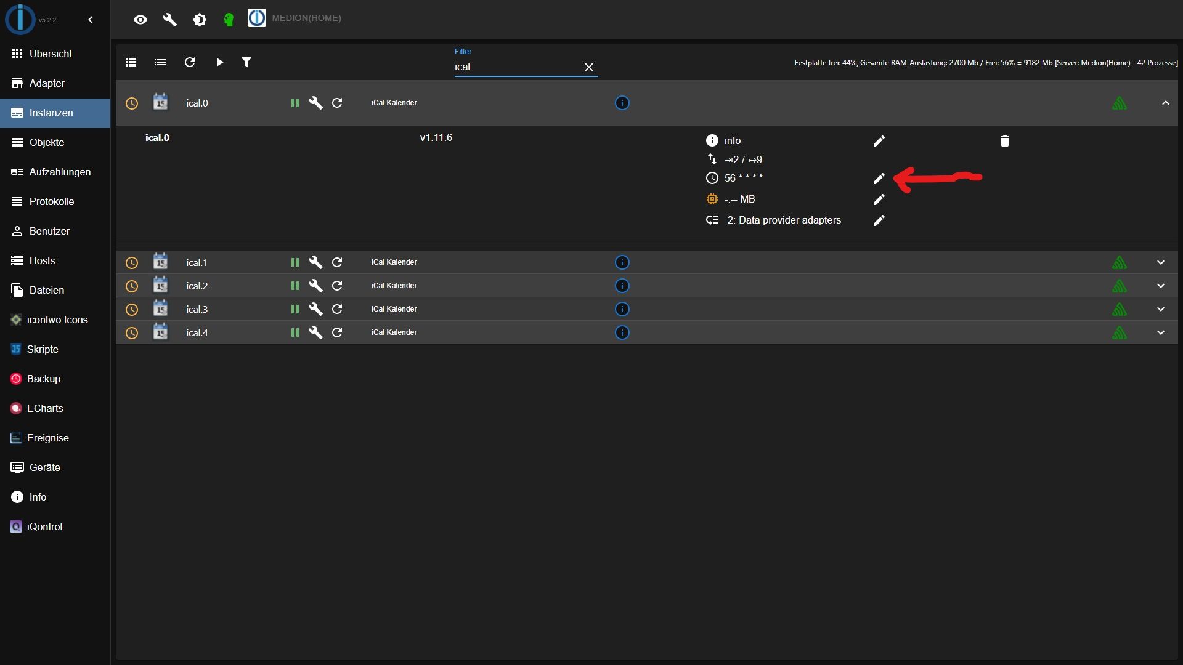Screen dimensions: 1183x665
Task: Pause the ical.3 instance
Action: click(x=295, y=309)
